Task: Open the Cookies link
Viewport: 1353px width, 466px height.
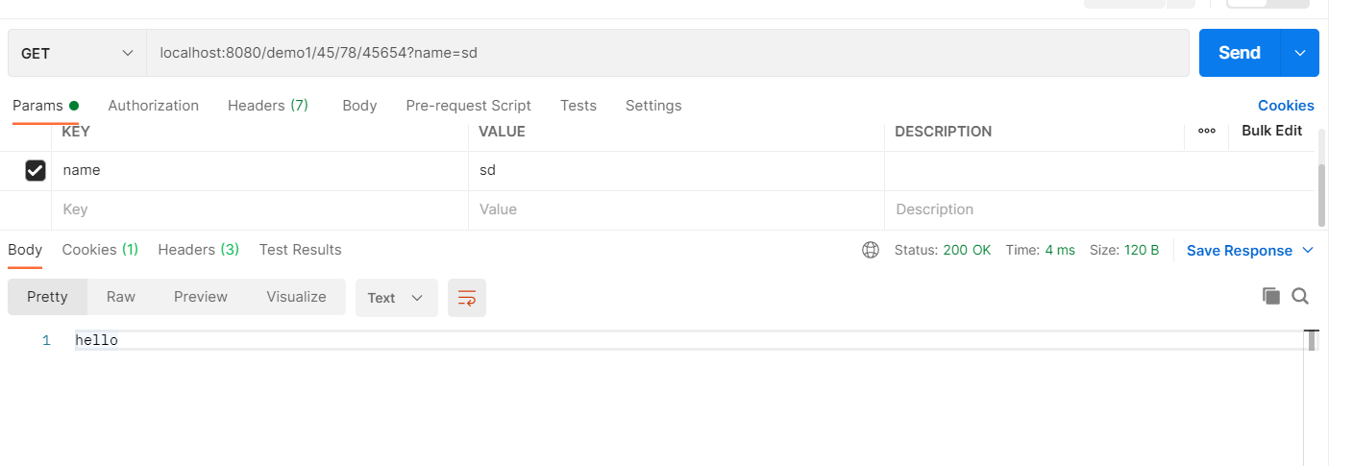Action: pos(1286,106)
